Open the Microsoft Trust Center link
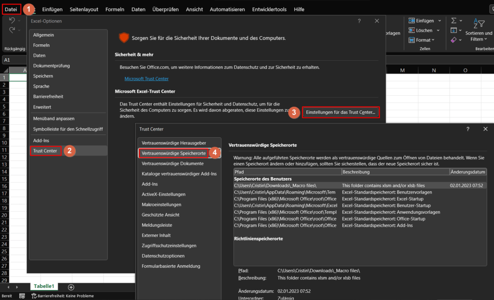 [x=146, y=78]
